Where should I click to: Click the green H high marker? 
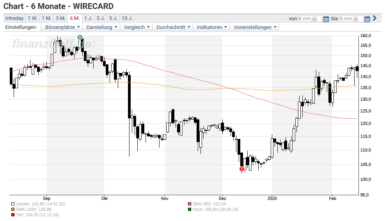(80, 37)
